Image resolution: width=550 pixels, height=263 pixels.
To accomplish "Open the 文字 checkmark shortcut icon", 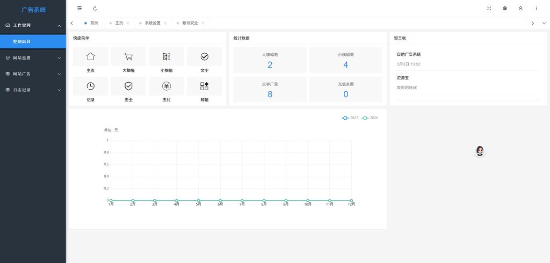I will click(x=205, y=56).
